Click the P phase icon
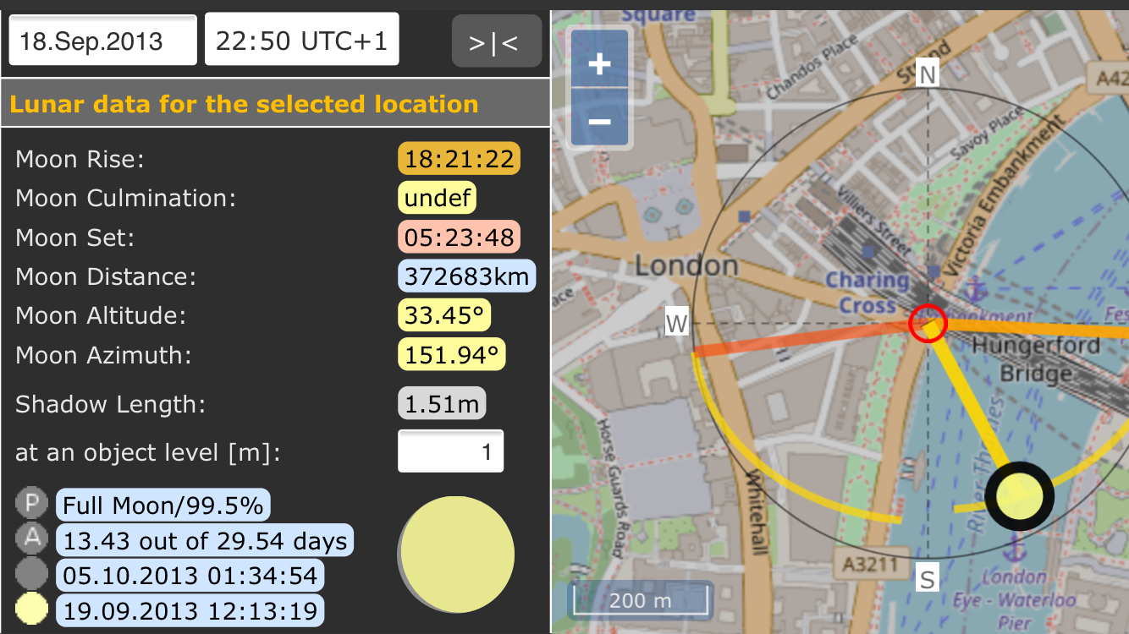 coord(32,505)
